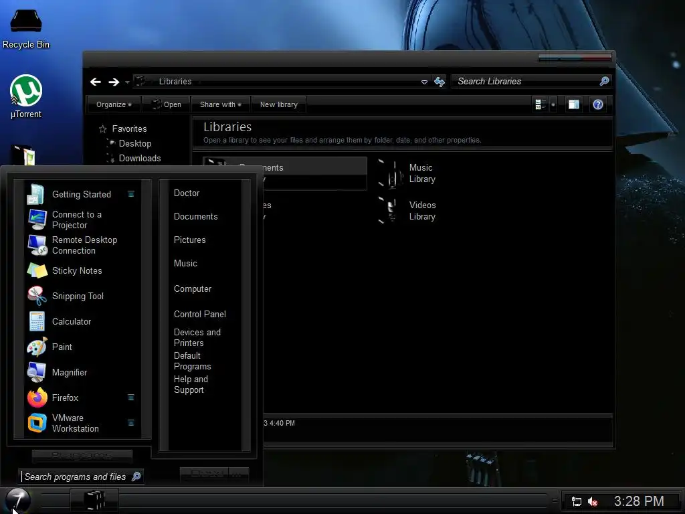Click the Search Libraries input field
Viewport: 685px width, 514px height.
526,81
